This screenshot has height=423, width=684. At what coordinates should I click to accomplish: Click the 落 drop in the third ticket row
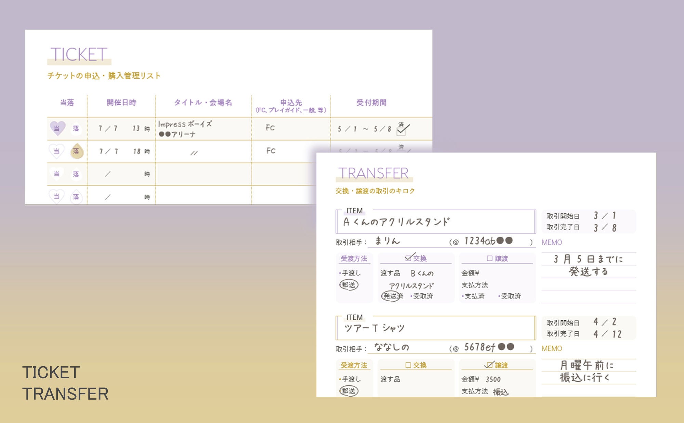tap(76, 174)
